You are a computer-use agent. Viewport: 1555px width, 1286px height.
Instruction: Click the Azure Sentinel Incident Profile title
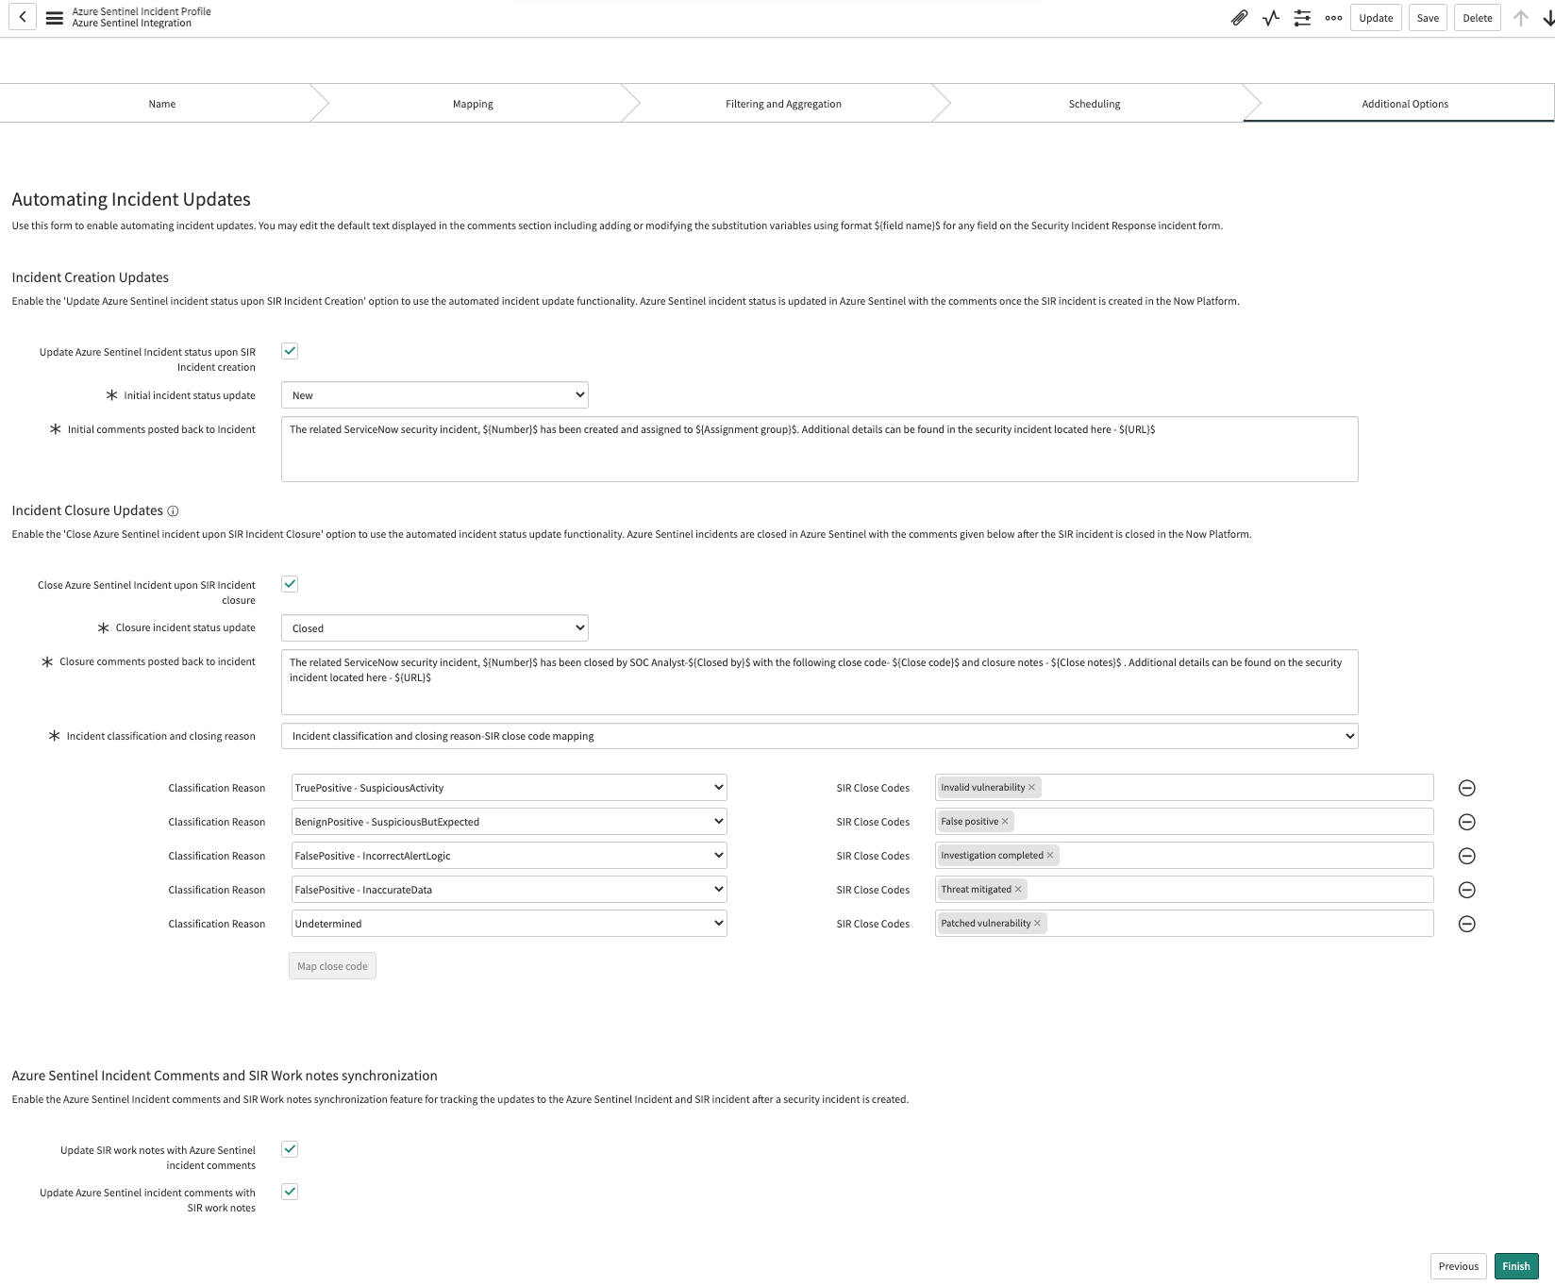142,11
